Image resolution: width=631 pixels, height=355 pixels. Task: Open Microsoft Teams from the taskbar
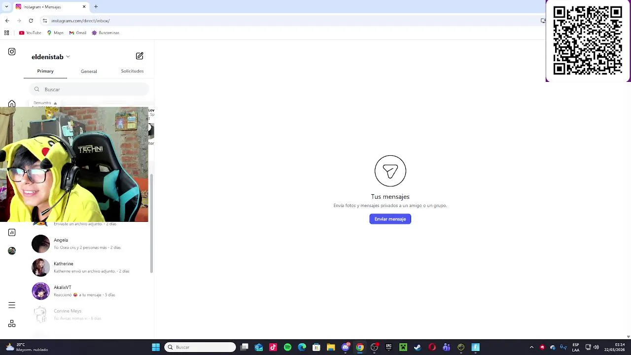pos(447,347)
